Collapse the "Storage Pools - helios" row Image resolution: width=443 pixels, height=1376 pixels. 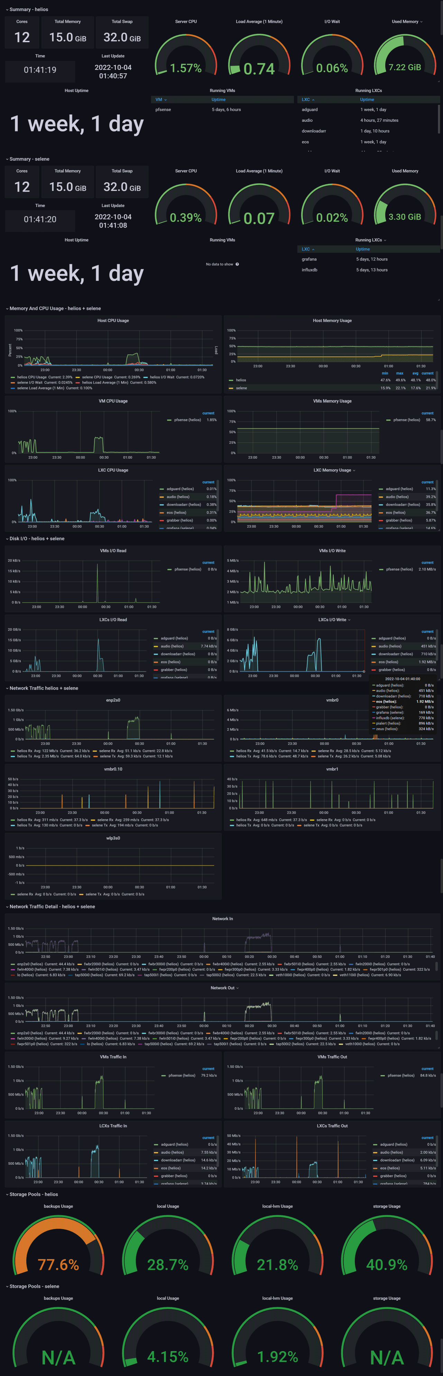pyautogui.click(x=31, y=1194)
